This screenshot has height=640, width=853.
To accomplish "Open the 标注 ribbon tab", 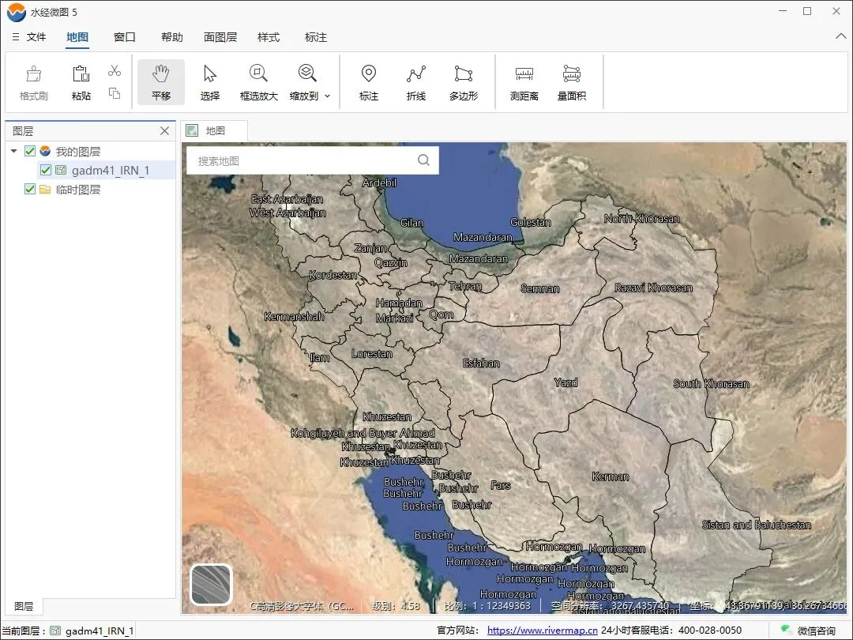I will pyautogui.click(x=316, y=37).
